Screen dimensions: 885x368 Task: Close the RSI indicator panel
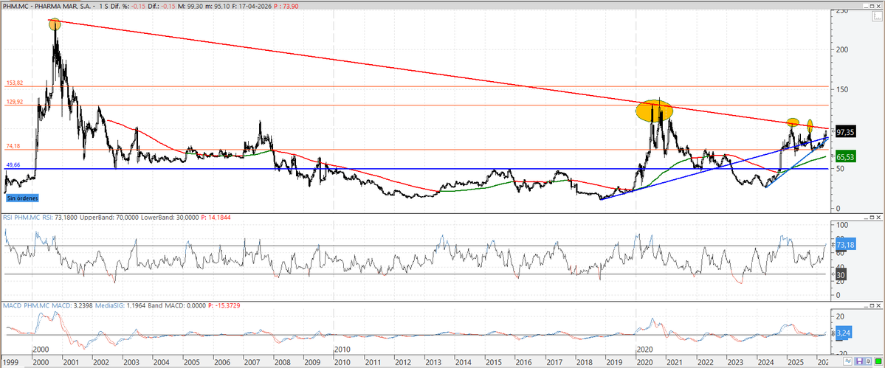point(879,217)
